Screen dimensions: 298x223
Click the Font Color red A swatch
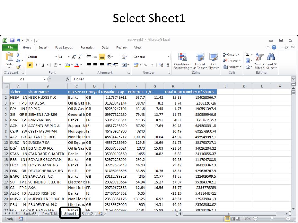77,65
